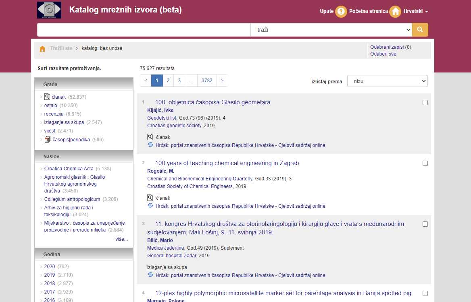
Task: Click 'više...' under the Naslov filter
Action: [121, 239]
